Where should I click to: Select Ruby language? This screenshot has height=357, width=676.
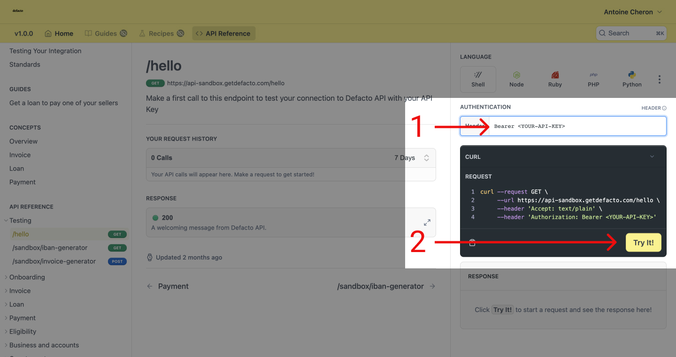click(x=555, y=79)
